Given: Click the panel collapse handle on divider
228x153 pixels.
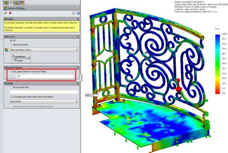Looking at the screenshot, I should click(x=81, y=77).
